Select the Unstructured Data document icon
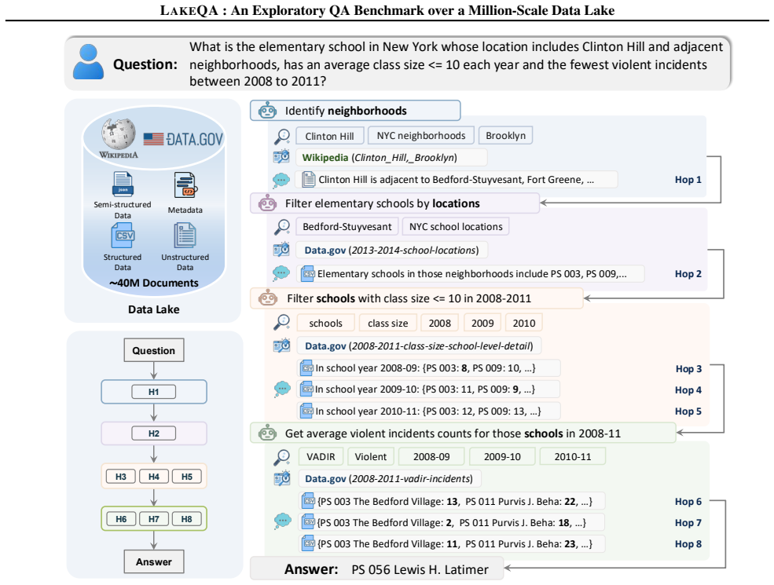The image size is (774, 585). point(185,236)
